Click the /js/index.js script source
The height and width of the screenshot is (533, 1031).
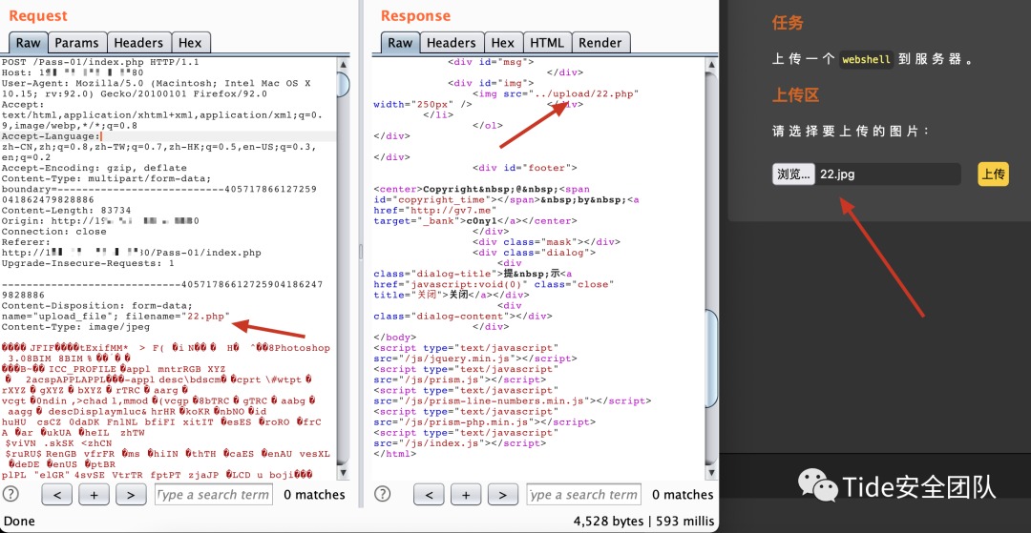point(440,443)
